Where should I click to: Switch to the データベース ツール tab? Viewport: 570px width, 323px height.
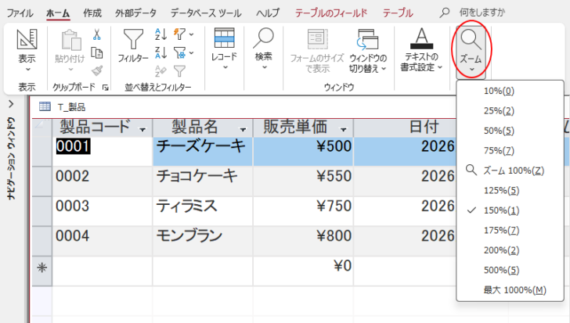[x=206, y=13]
